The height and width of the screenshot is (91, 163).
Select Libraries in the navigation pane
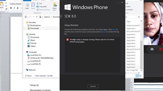pos(31,34)
